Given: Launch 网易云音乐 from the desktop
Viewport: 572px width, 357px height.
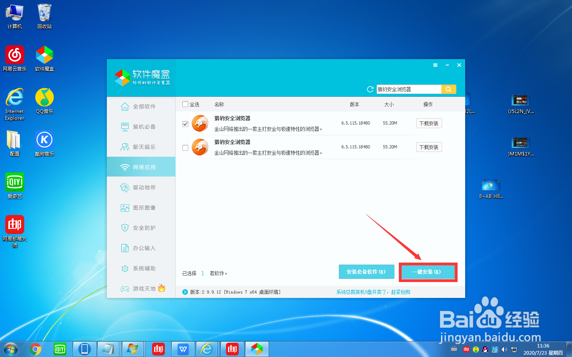Looking at the screenshot, I should pyautogui.click(x=15, y=58).
